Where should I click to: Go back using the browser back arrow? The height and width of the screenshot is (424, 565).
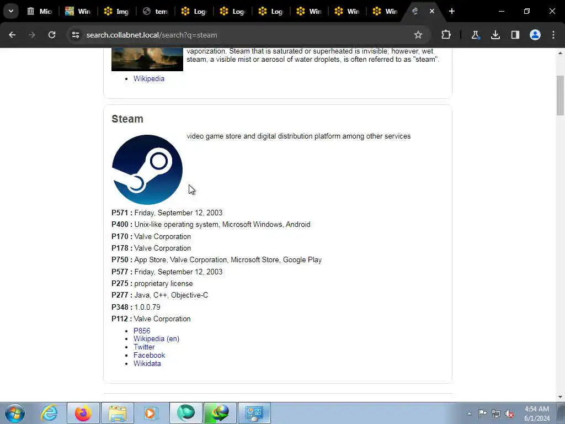[12, 35]
